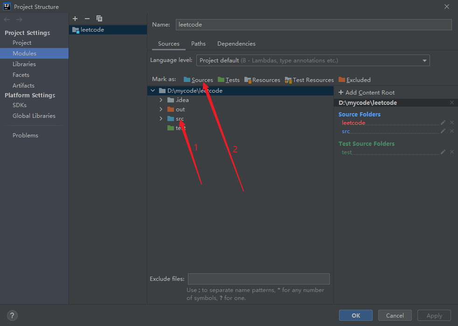The width and height of the screenshot is (458, 326).
Task: Mark folder as Tests
Action: [229, 80]
